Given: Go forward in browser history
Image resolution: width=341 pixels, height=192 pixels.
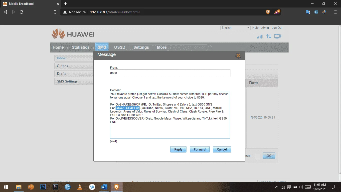Looking at the screenshot, I should click(13, 12).
